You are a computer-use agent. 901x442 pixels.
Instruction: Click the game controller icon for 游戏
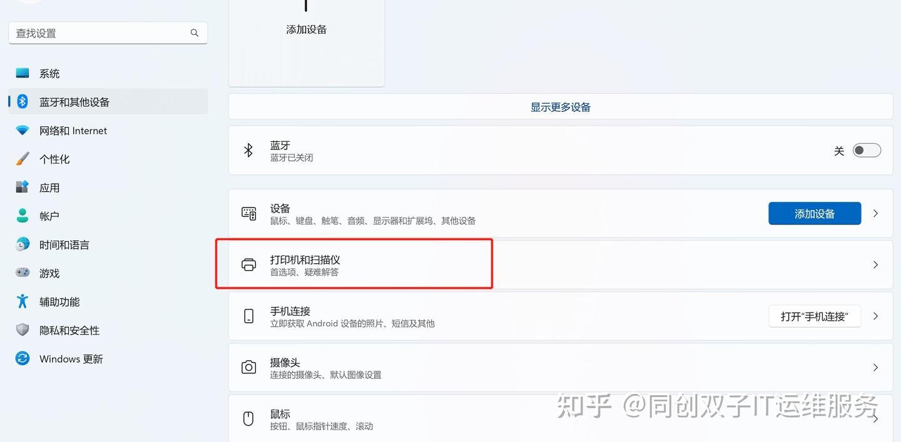[23, 273]
